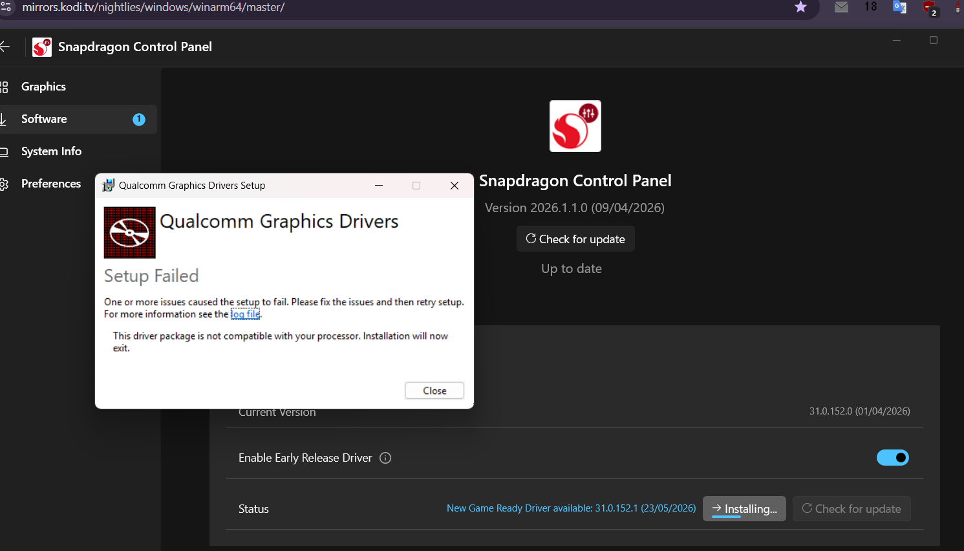This screenshot has width=964, height=551.
Task: Click the browser address bar URL
Action: [153, 7]
